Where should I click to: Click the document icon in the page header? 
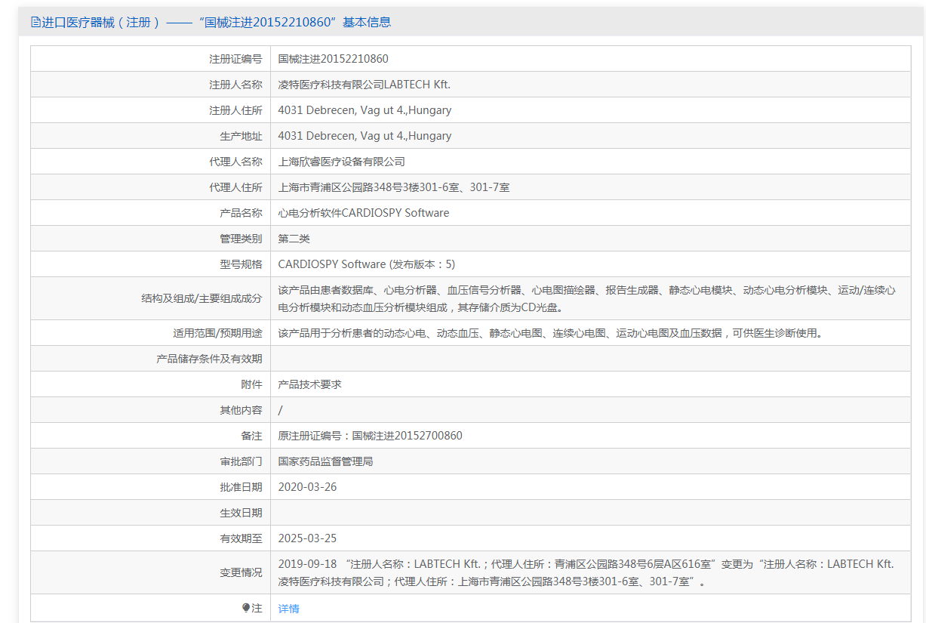[x=35, y=22]
